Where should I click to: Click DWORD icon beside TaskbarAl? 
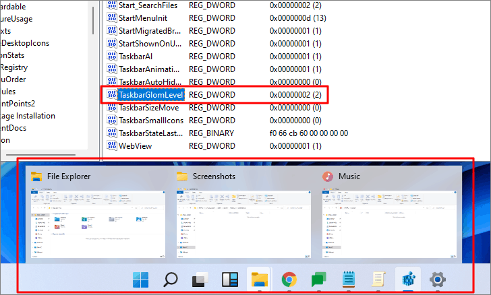[x=112, y=56]
